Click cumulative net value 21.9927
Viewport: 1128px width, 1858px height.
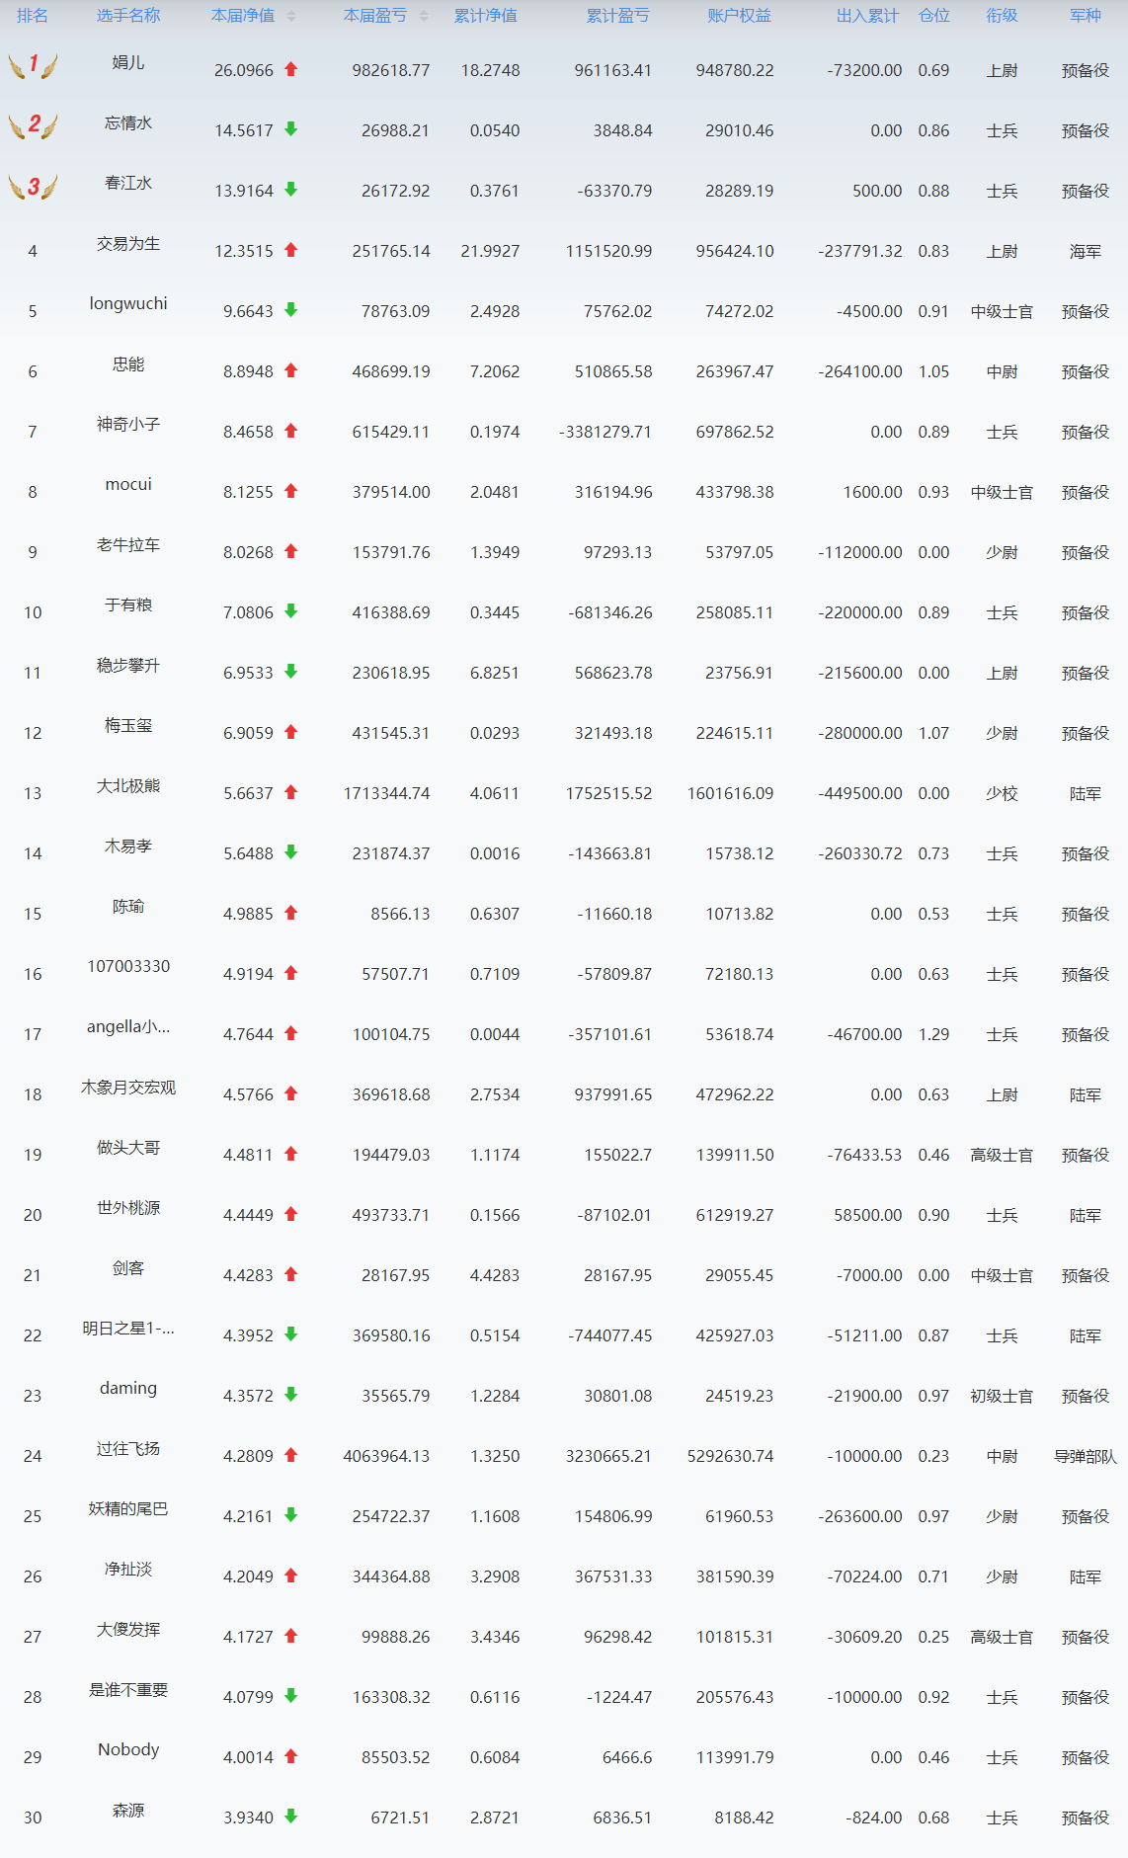[x=491, y=251]
